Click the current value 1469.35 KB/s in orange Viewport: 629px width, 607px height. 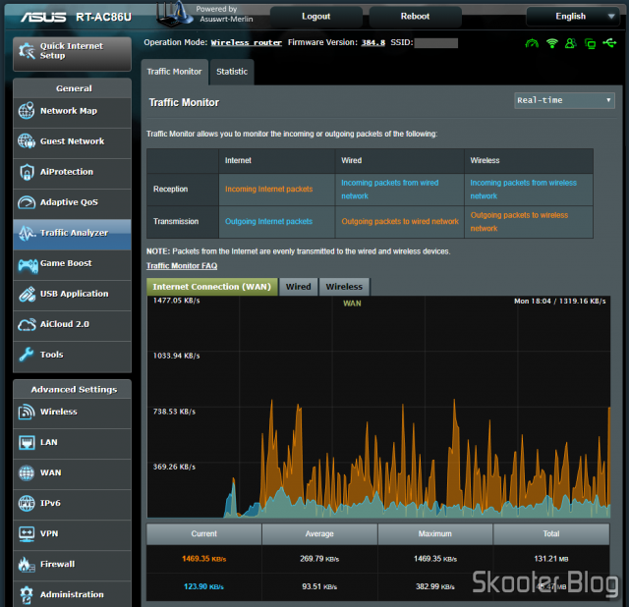tap(203, 559)
